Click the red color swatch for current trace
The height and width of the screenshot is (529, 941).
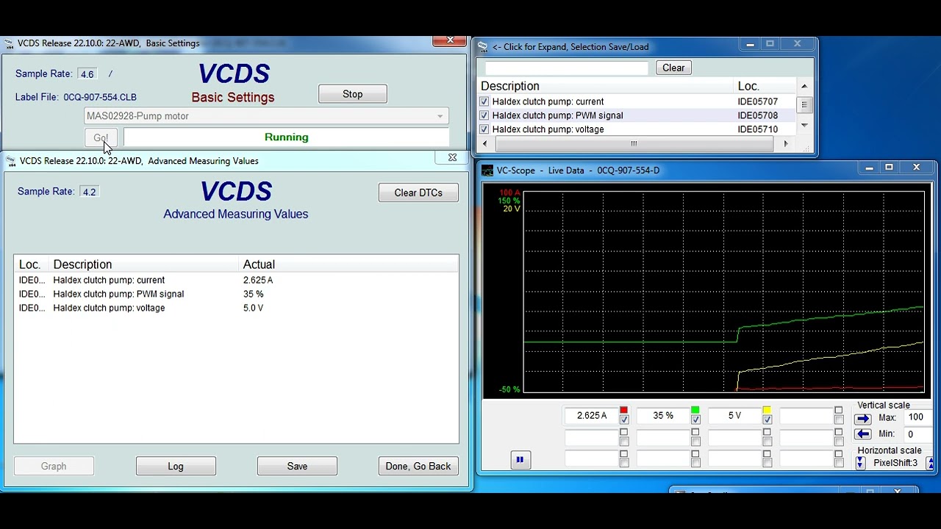click(624, 411)
